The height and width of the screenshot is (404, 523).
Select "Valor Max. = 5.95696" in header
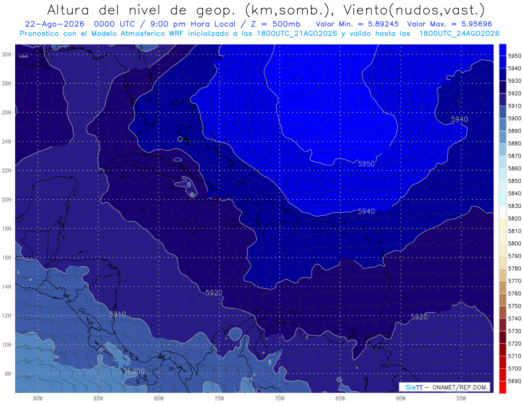coord(449,24)
